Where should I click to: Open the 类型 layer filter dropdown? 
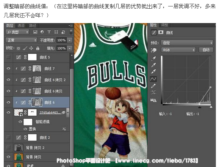pyautogui.click(x=17, y=32)
